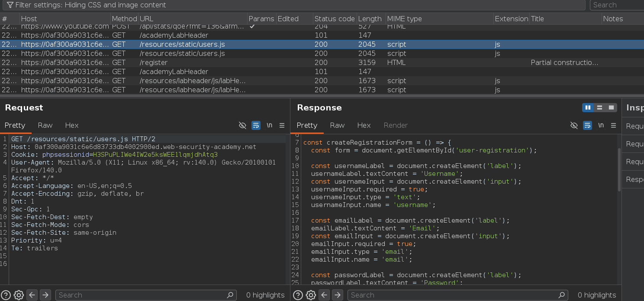644x301 pixels.
Task: Click the Cookie phpsessionid line in request
Action: [114, 155]
